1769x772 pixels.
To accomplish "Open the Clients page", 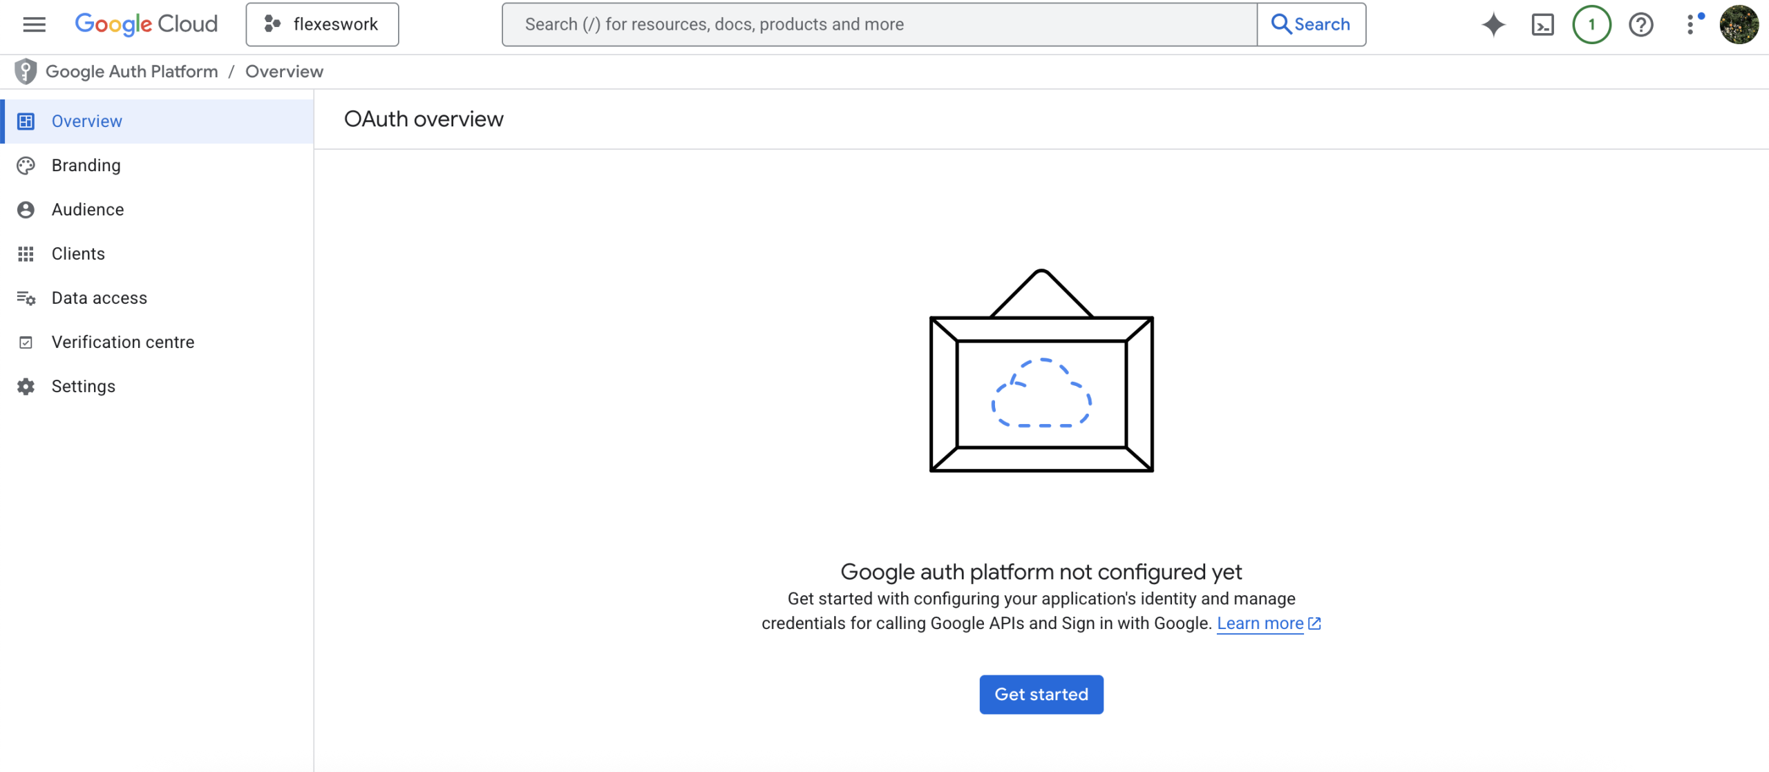I will pyautogui.click(x=78, y=253).
